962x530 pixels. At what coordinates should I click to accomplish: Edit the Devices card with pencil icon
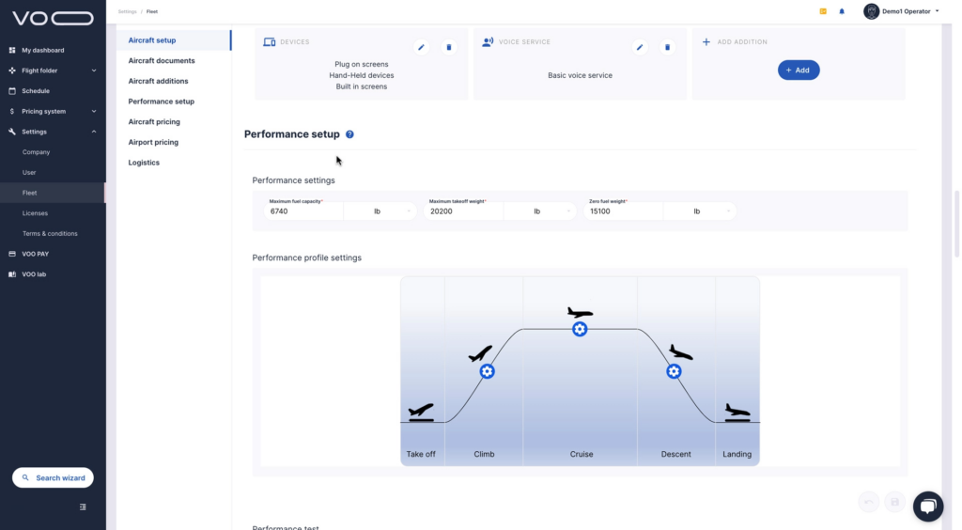coord(422,47)
